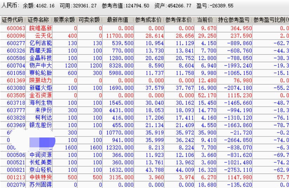289x188 pixels.
Task: Select stock code 603080
Action: [x=16, y=88]
